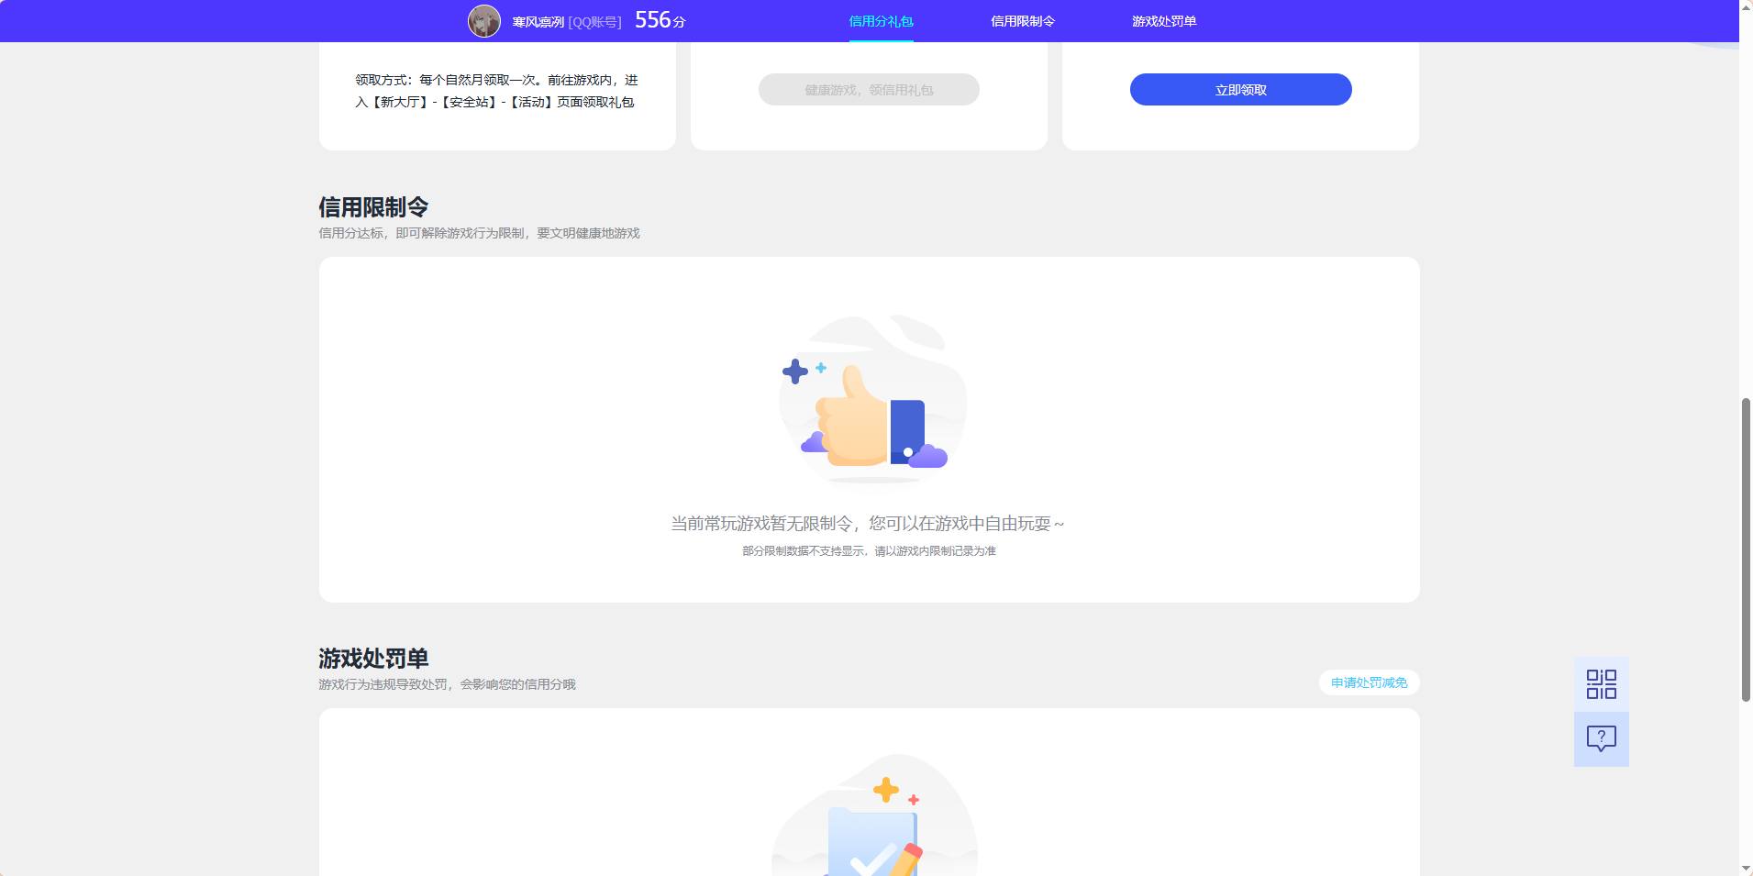The image size is (1753, 876).
Task: Open the help question floating icon
Action: [x=1601, y=739]
